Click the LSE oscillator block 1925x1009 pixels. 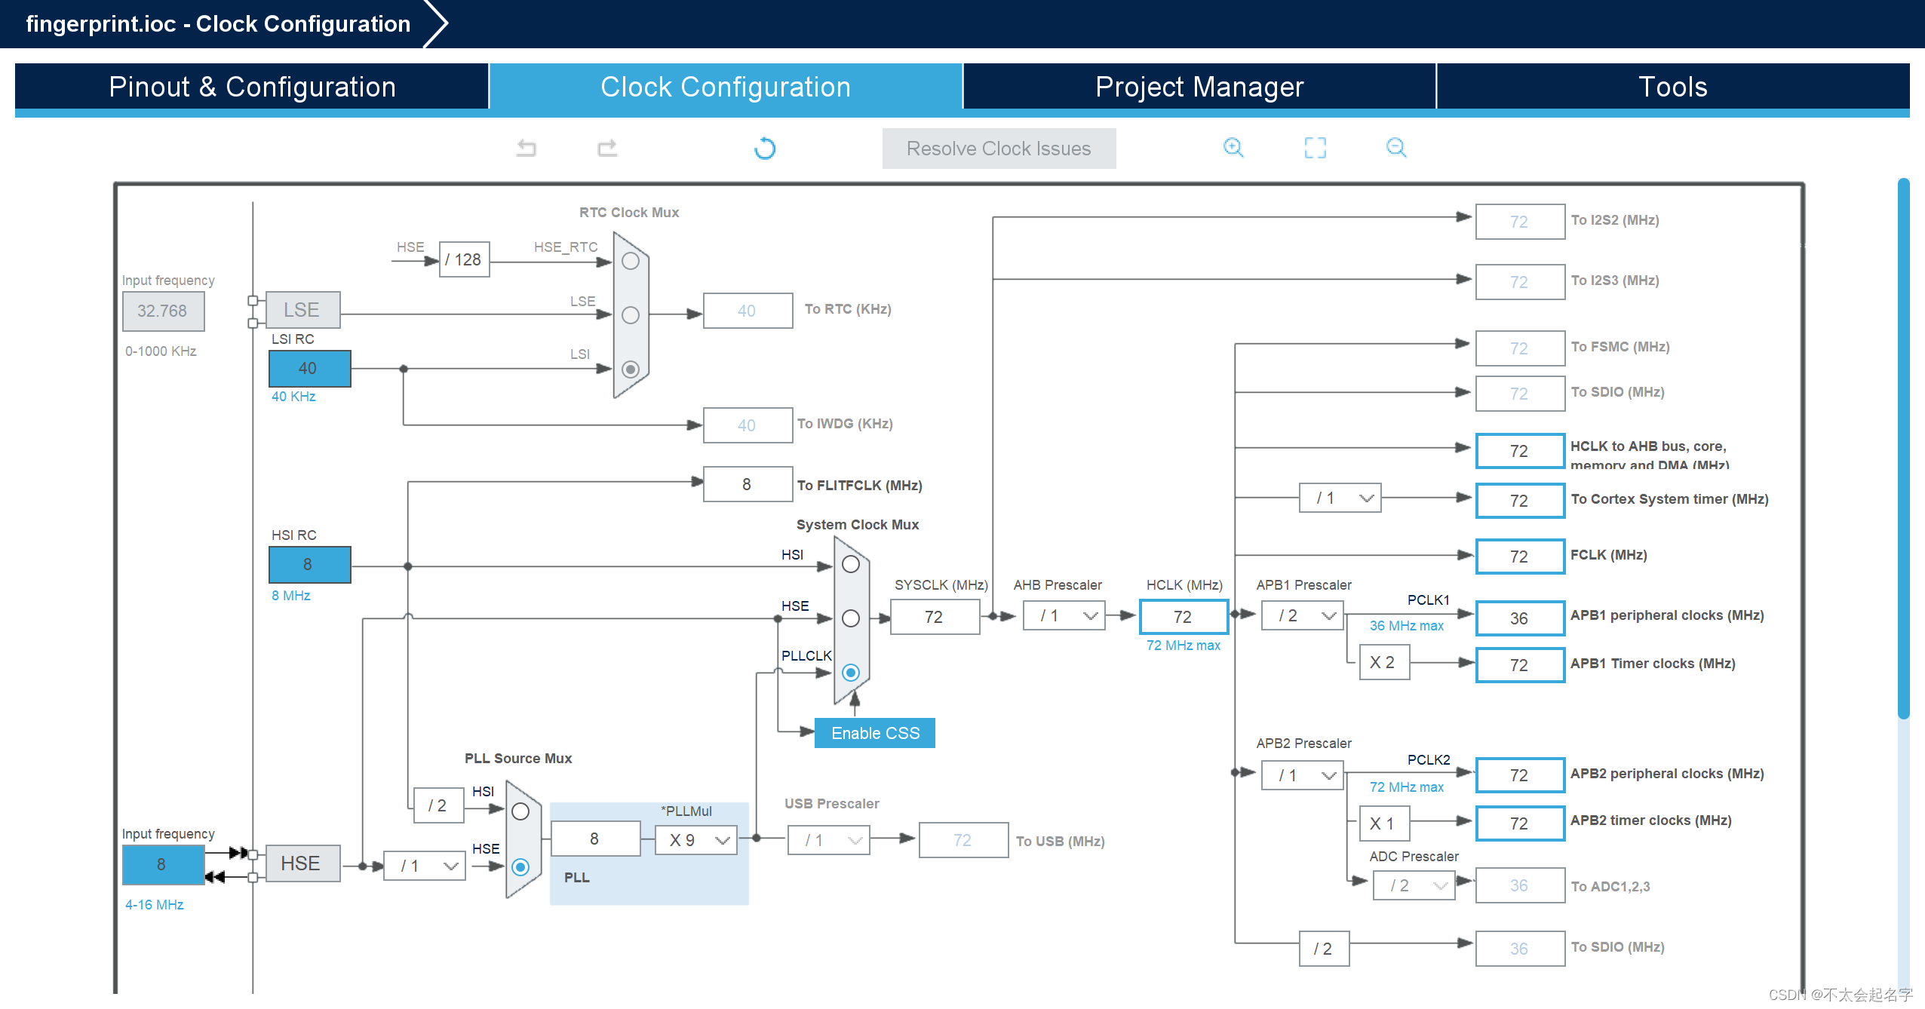click(302, 310)
